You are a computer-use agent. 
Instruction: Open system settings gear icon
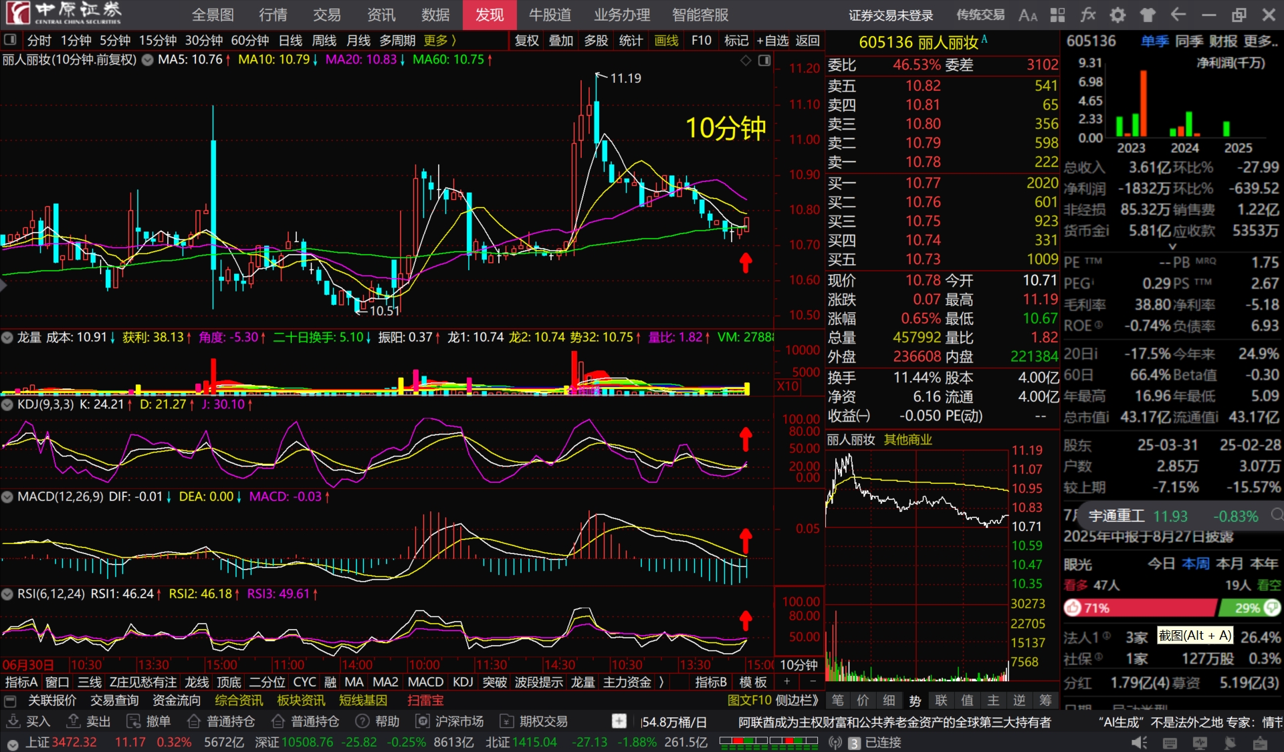[x=1117, y=15]
